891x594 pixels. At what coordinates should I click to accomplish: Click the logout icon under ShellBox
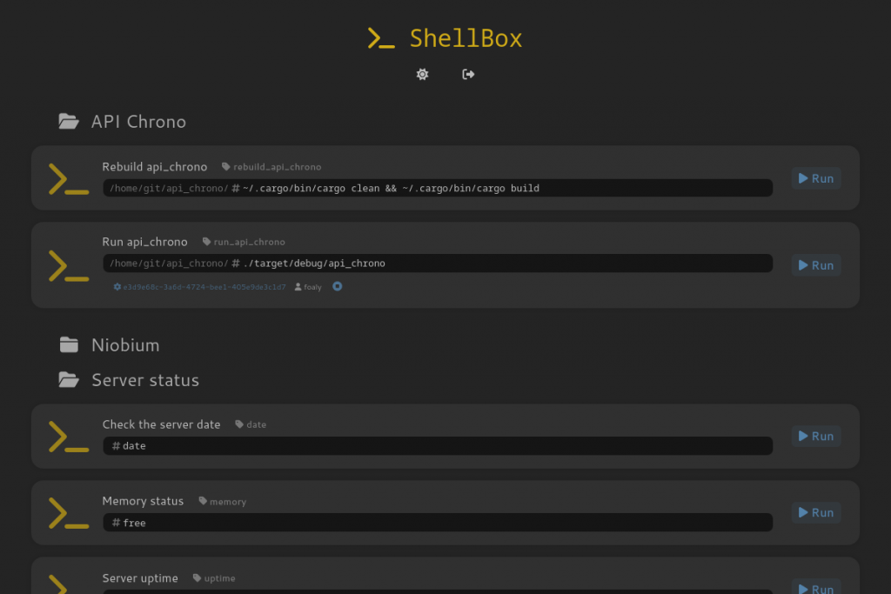tap(468, 75)
